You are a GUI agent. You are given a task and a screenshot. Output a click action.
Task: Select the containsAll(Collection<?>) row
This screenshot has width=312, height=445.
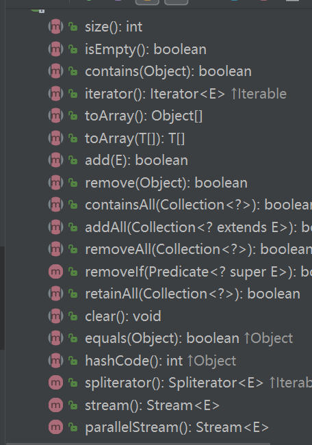[x=198, y=205]
